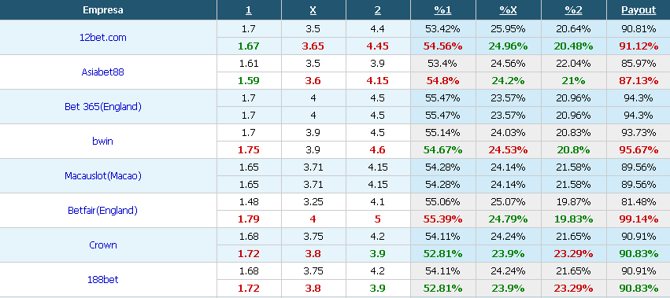Select Betfair's 99.14% payout cell

coord(639,219)
